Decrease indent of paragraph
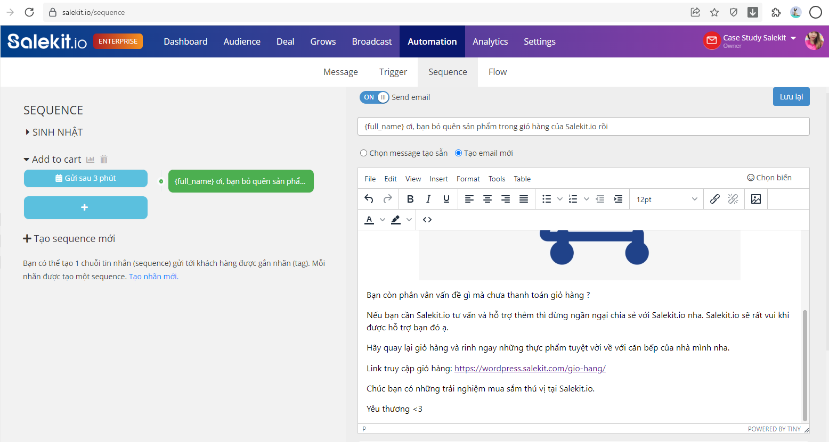 pos(600,199)
